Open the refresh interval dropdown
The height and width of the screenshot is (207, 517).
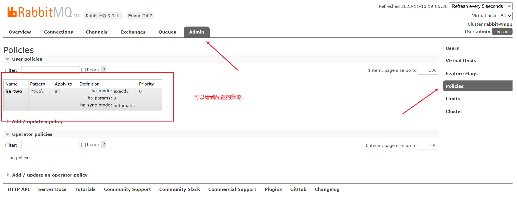pos(481,6)
